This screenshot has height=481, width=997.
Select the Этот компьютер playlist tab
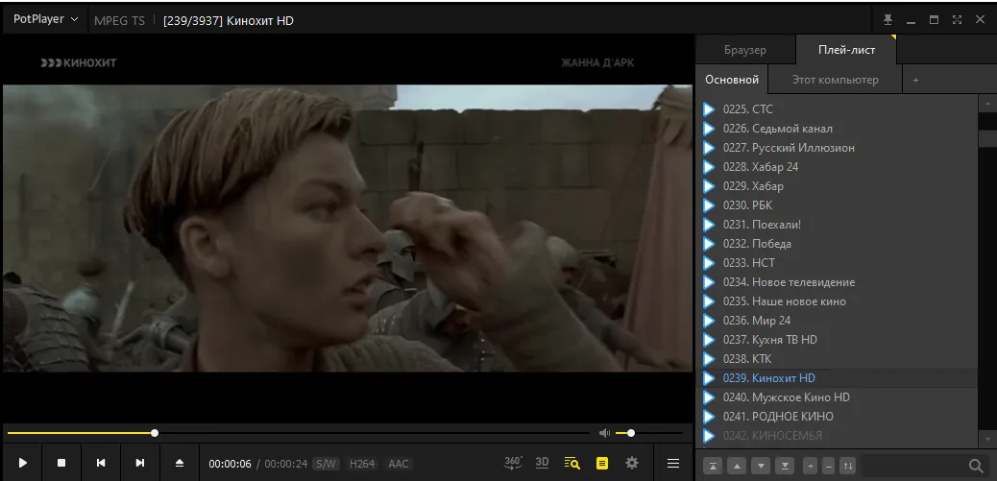(835, 80)
